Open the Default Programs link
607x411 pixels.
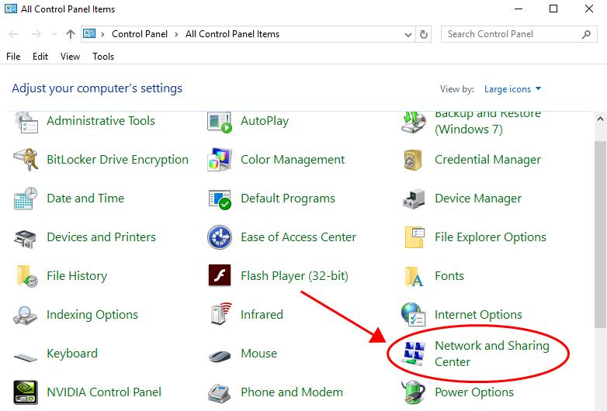click(x=288, y=199)
